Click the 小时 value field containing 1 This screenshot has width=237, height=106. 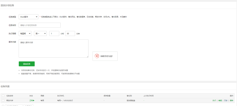54,34
